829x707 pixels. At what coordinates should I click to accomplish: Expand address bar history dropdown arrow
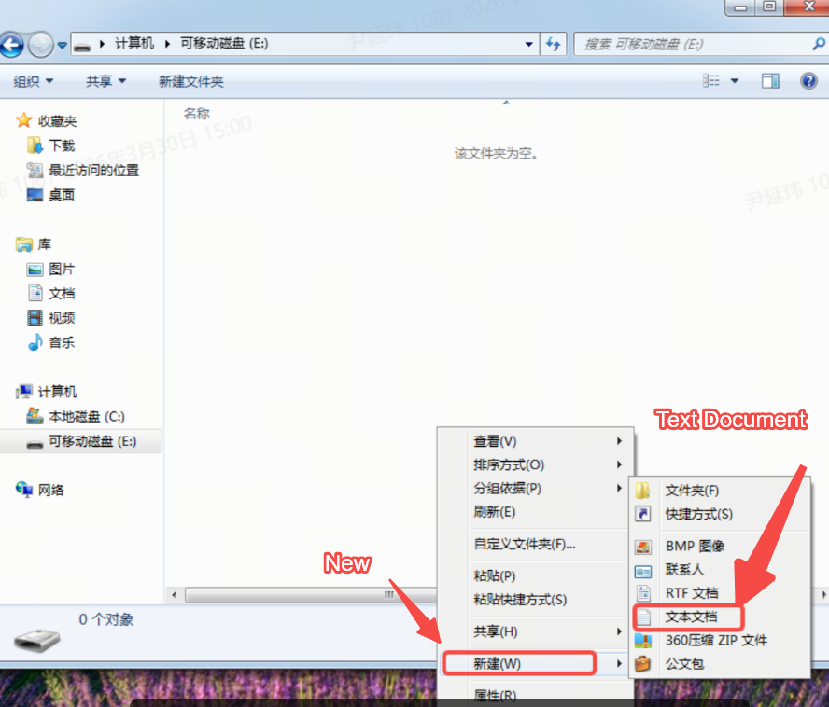(529, 44)
